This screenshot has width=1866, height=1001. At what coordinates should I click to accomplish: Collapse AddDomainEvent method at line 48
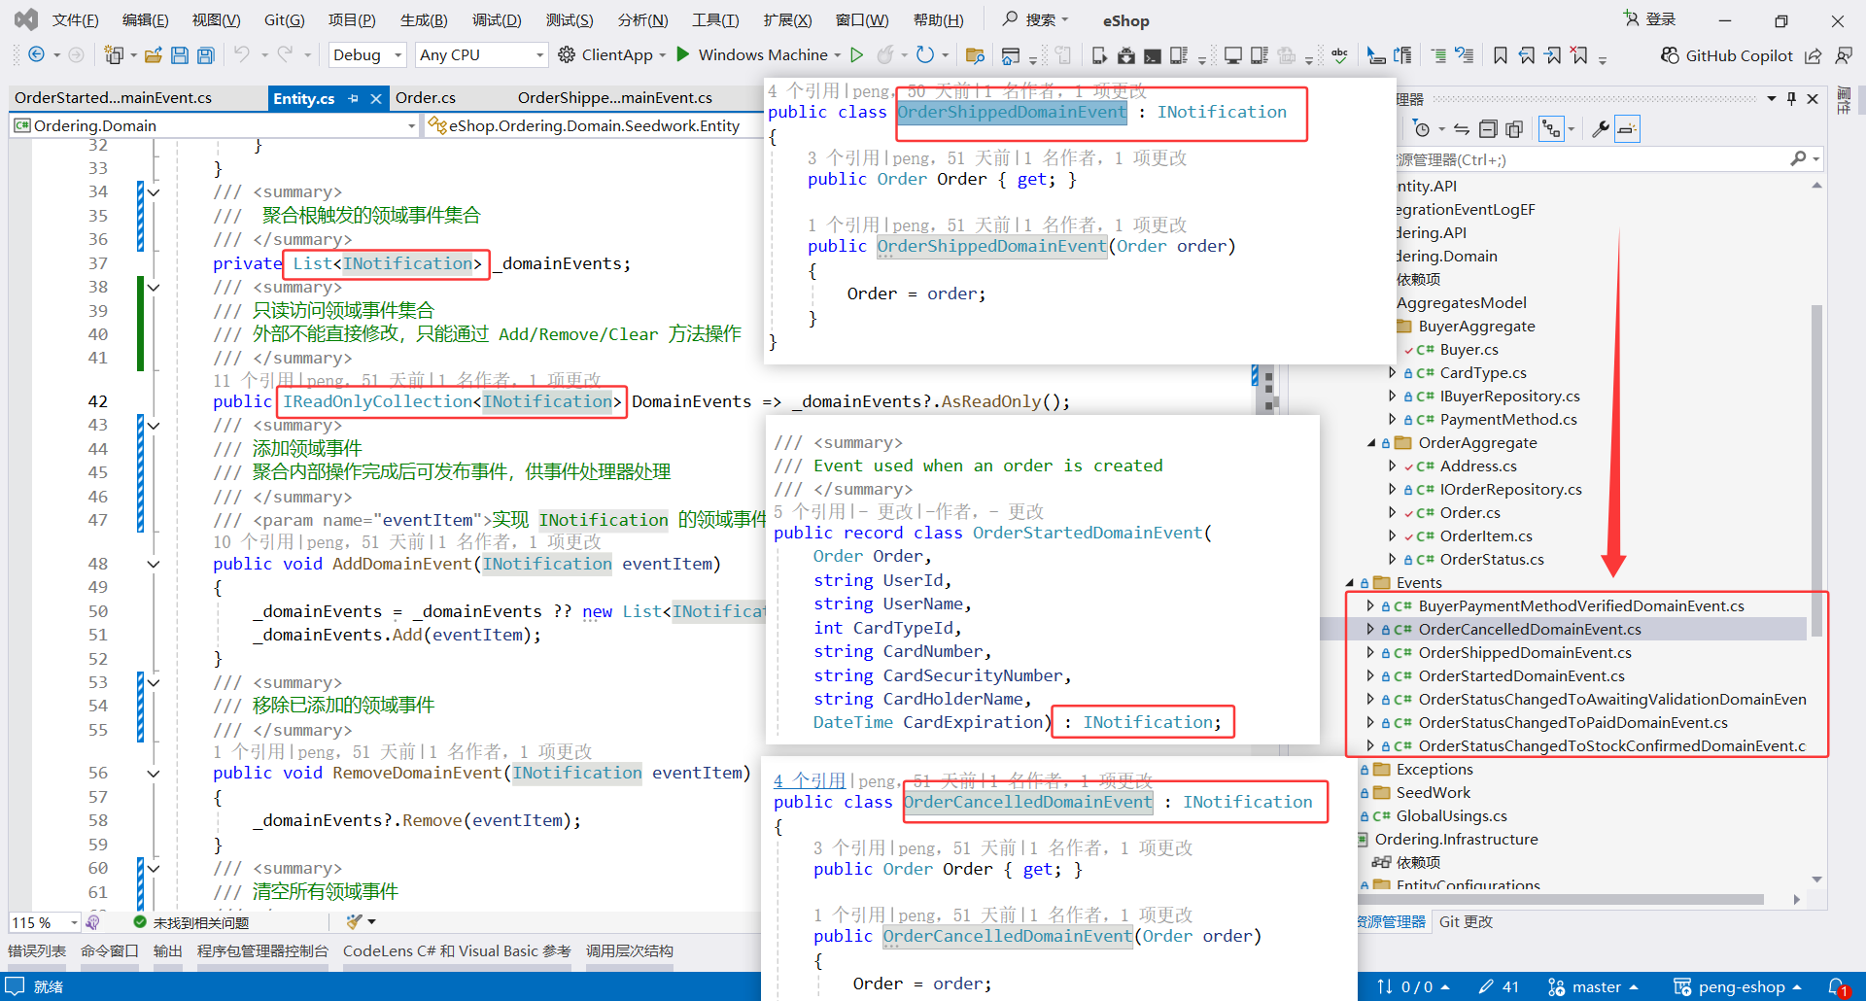154,564
